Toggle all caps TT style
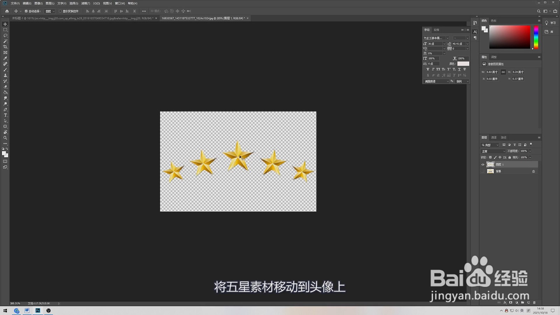This screenshot has height=315, width=560. click(438, 69)
